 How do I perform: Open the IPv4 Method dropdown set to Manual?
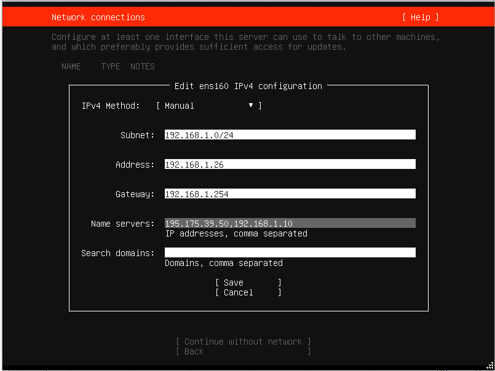[x=208, y=106]
